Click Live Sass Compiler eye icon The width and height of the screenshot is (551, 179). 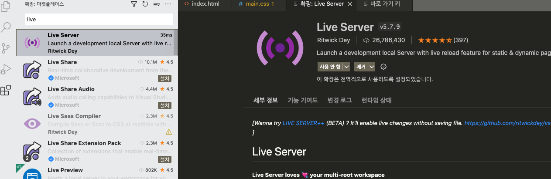pyautogui.click(x=32, y=124)
